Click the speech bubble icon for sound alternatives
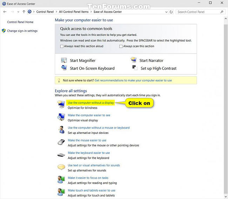The width and height of the screenshot is (228, 199). click(x=61, y=167)
